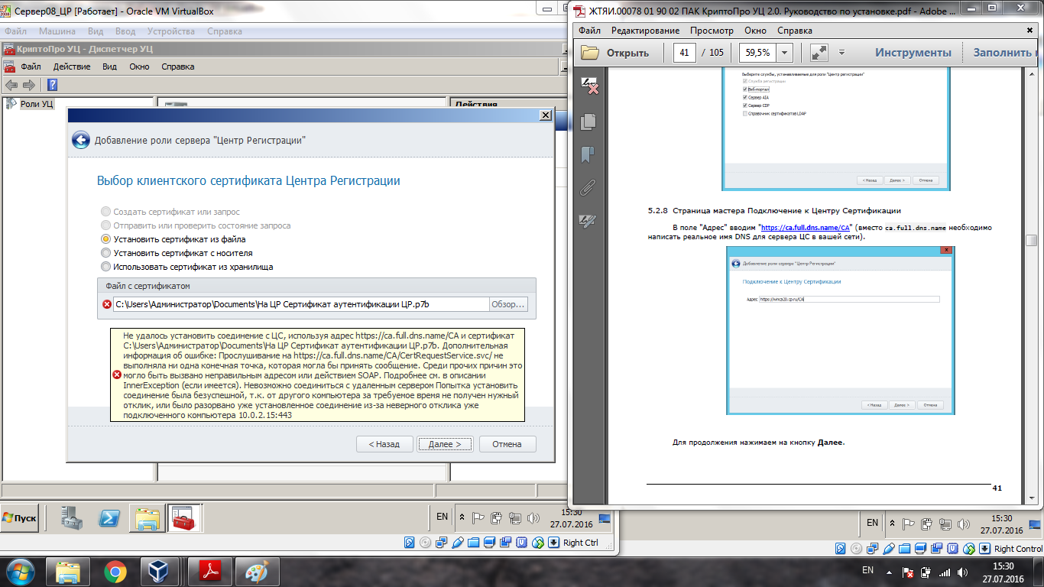Viewport: 1044px width, 587px height.
Task: Click the 'Обзор...' browse button
Action: (508, 304)
